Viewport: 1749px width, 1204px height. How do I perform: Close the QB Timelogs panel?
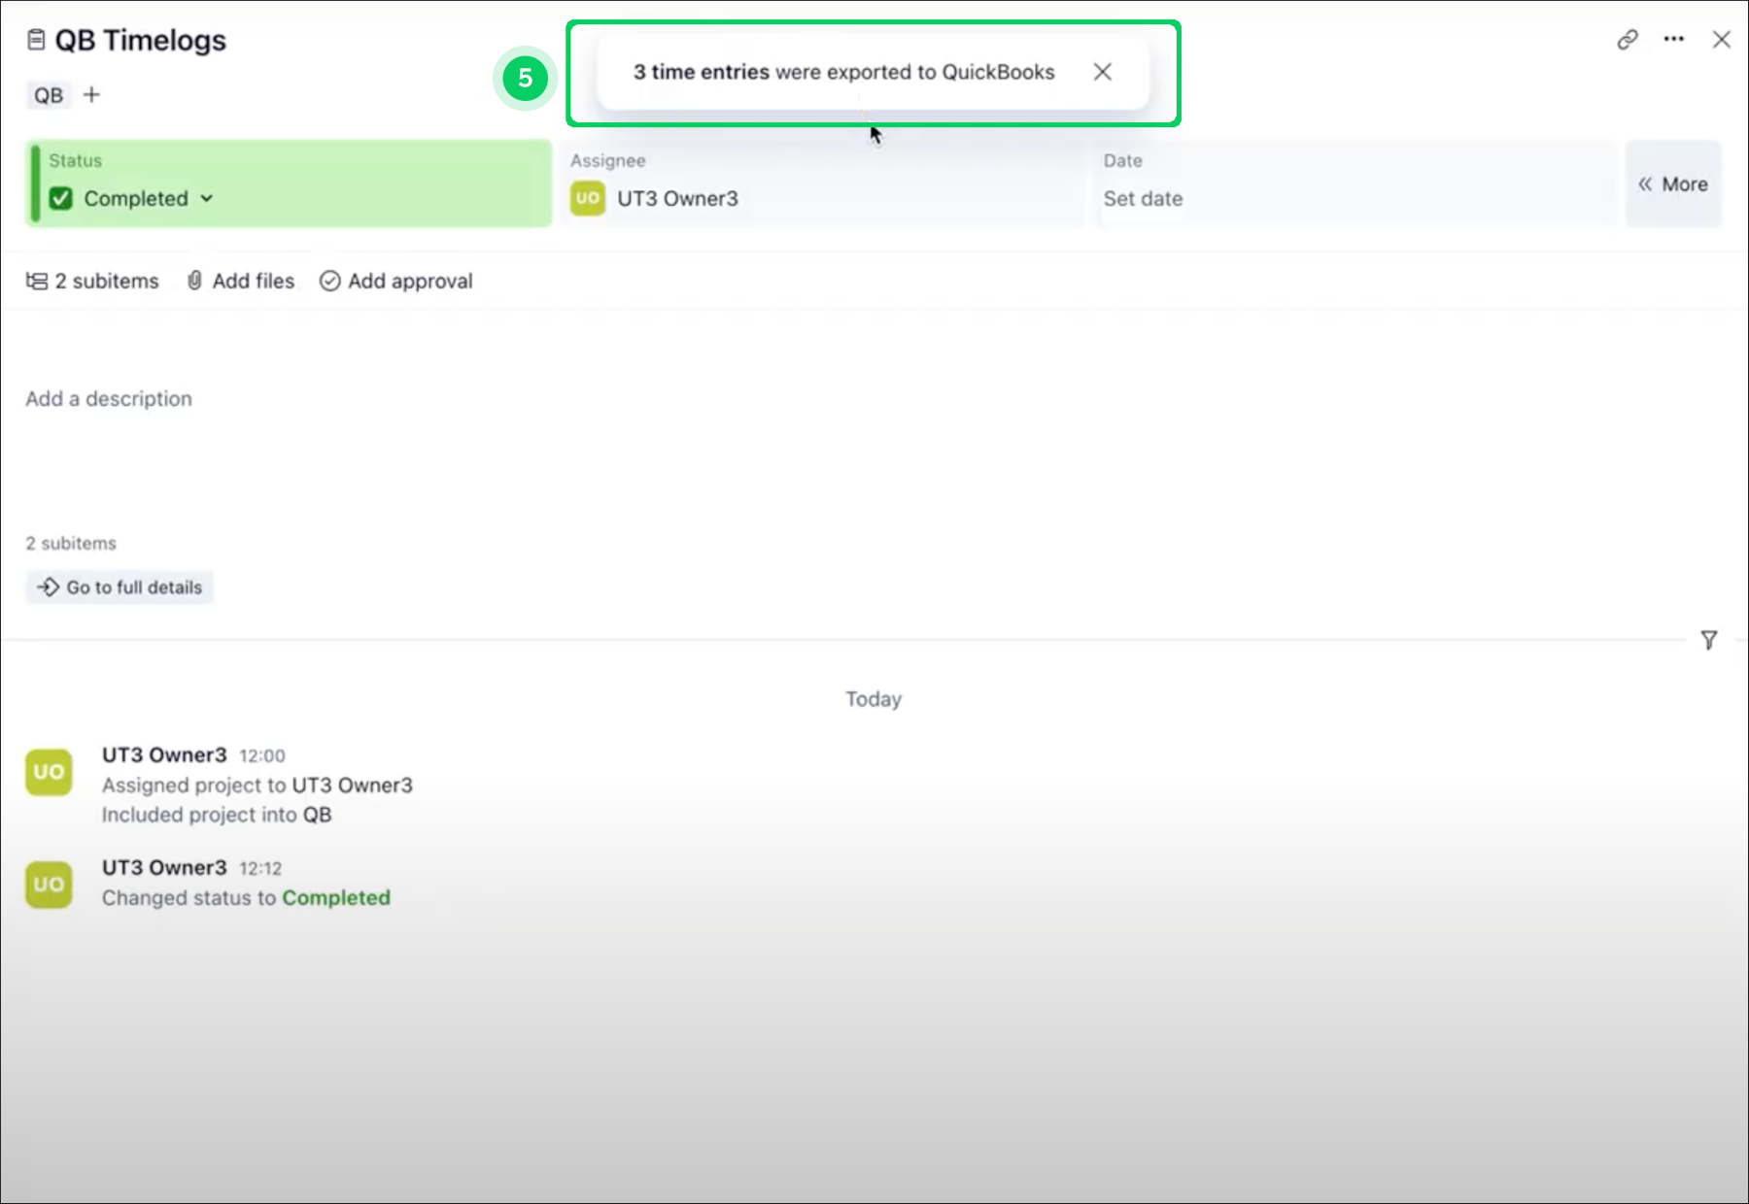(1721, 40)
